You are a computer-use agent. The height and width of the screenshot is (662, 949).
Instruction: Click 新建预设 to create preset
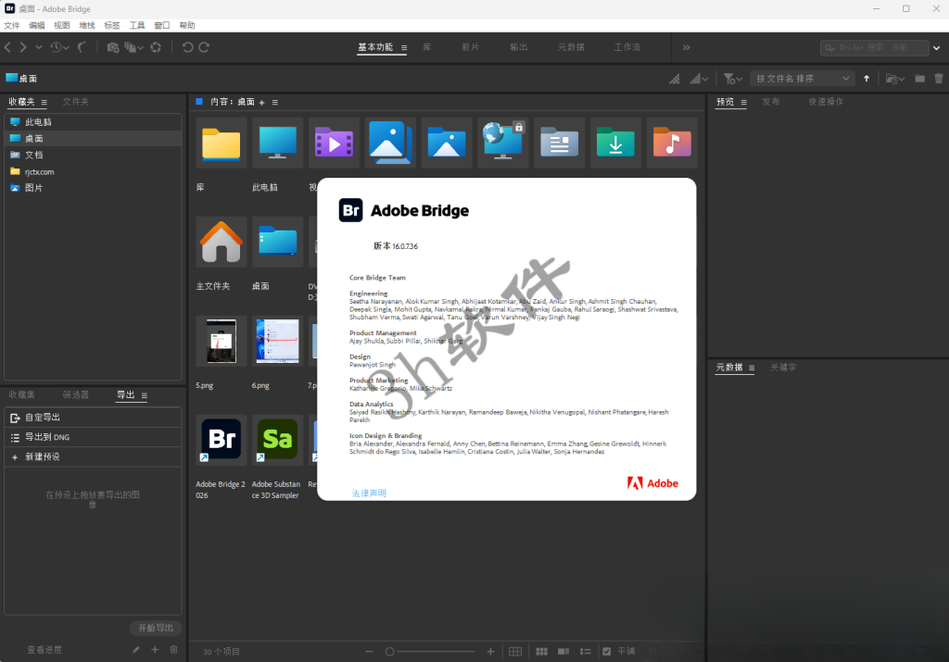93,456
